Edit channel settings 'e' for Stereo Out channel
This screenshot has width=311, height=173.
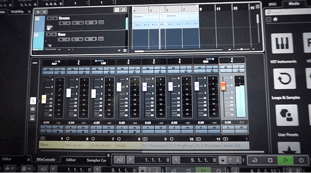click(238, 71)
